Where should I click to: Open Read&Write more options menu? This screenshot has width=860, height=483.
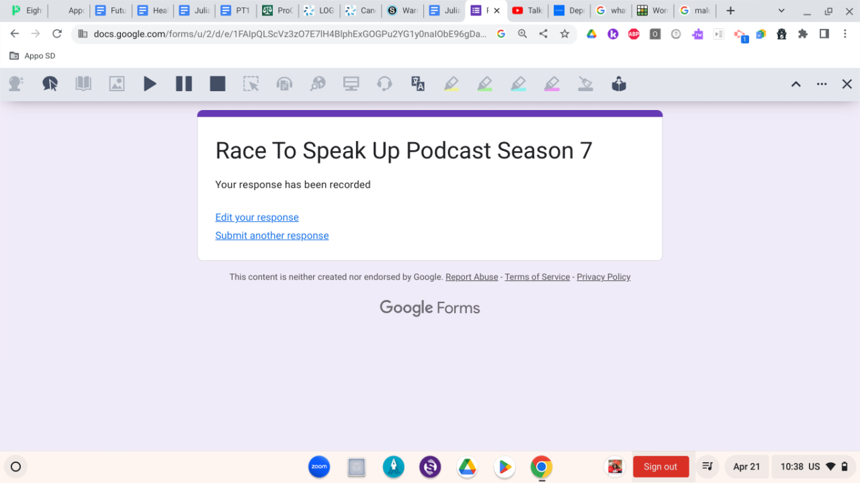pos(822,84)
